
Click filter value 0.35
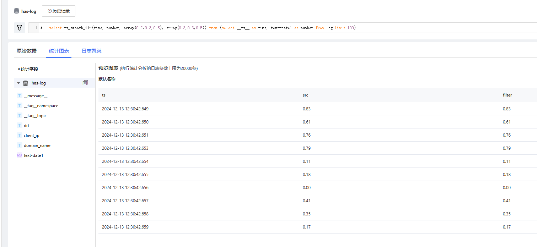pyautogui.click(x=507, y=214)
